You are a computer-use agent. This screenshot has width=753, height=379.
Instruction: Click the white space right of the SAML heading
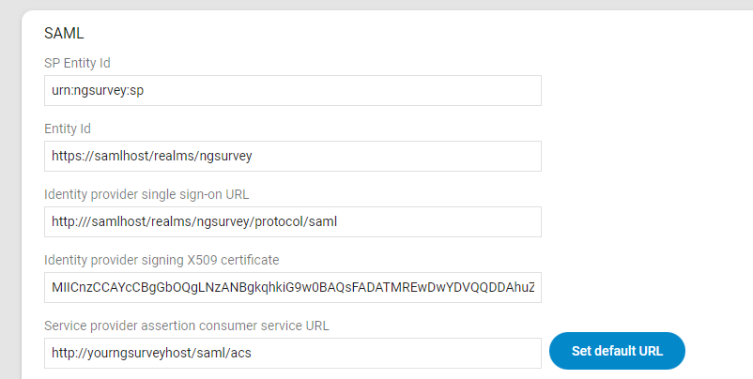(376, 33)
